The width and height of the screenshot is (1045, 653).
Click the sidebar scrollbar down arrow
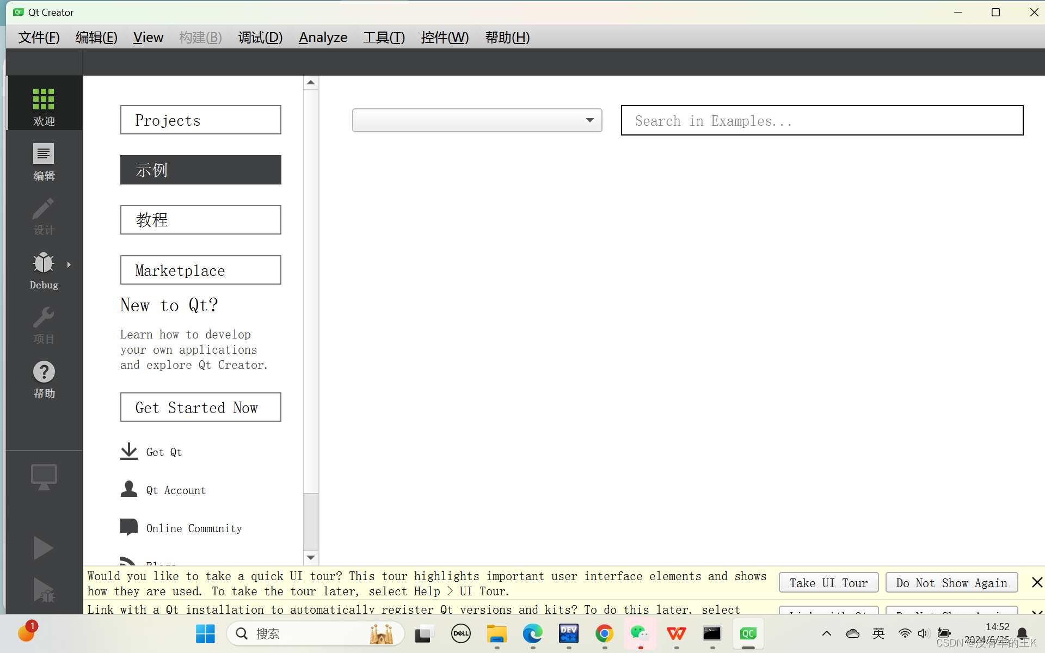pyautogui.click(x=311, y=557)
